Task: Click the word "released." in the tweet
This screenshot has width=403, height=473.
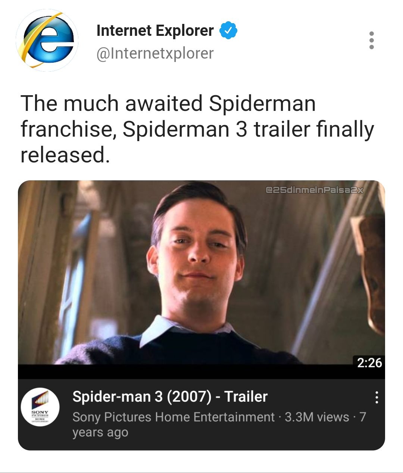Action: (x=65, y=155)
